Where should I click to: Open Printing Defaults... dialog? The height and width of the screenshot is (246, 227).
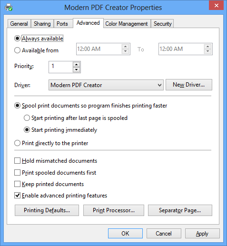pyautogui.click(x=47, y=210)
